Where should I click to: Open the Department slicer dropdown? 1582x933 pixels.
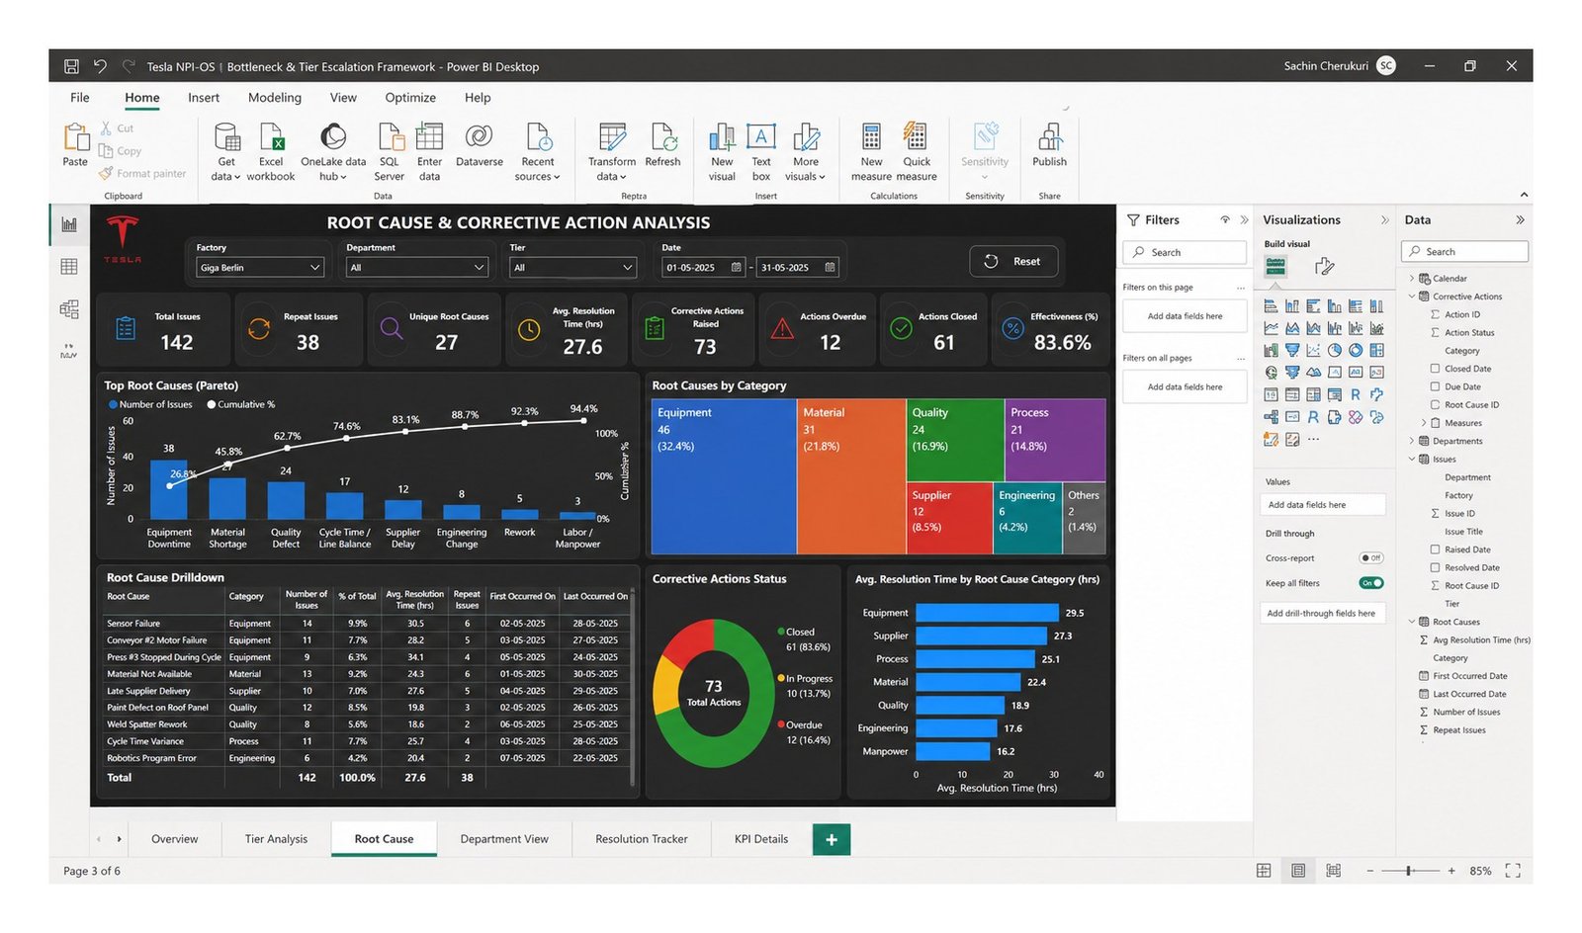[417, 267]
